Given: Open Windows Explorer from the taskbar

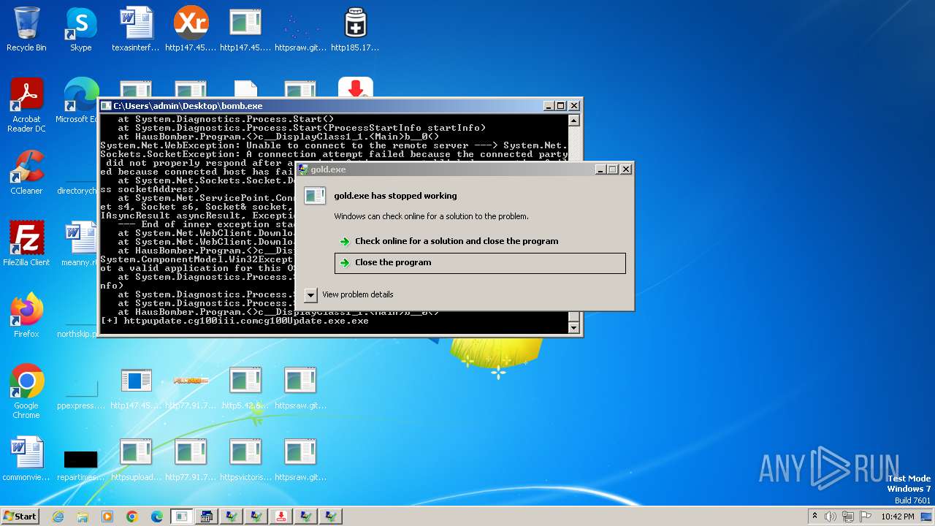Looking at the screenshot, I should 83,517.
